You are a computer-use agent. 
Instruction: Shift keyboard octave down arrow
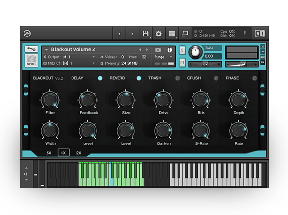click(26, 180)
